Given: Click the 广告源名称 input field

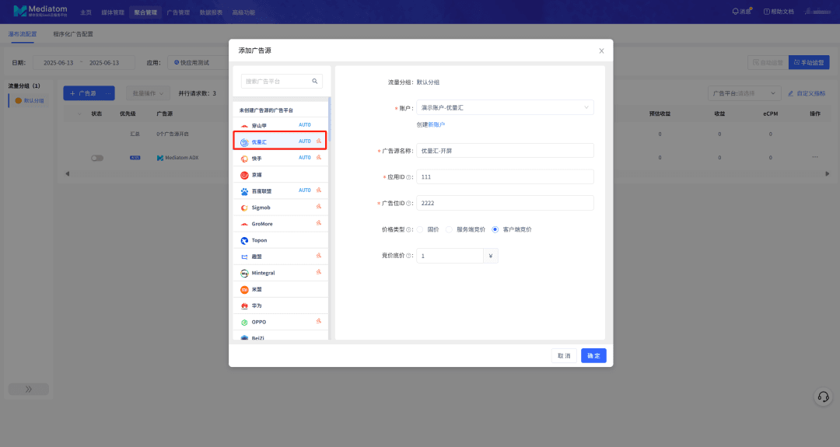Looking at the screenshot, I should [x=505, y=151].
